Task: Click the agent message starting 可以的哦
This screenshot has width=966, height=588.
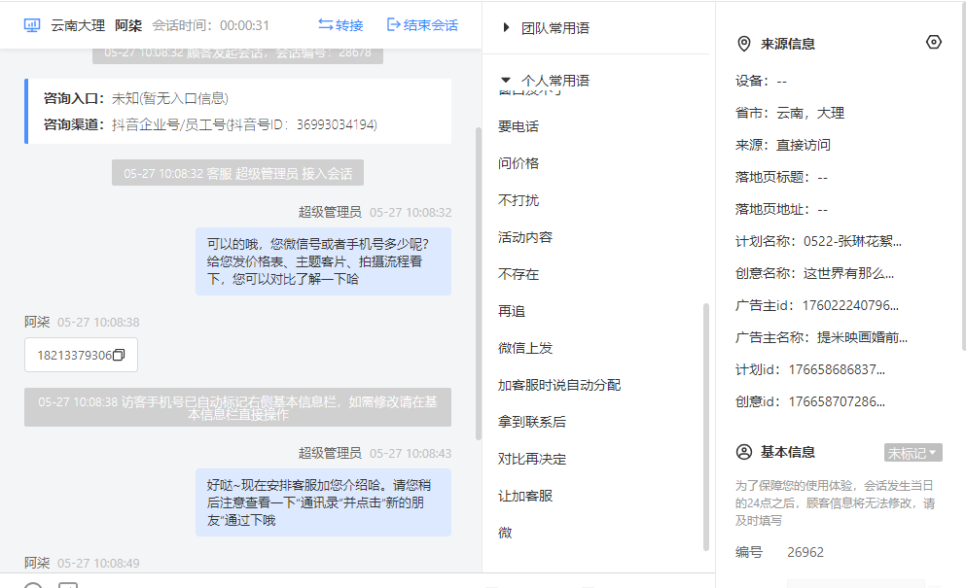Action: pyautogui.click(x=323, y=261)
